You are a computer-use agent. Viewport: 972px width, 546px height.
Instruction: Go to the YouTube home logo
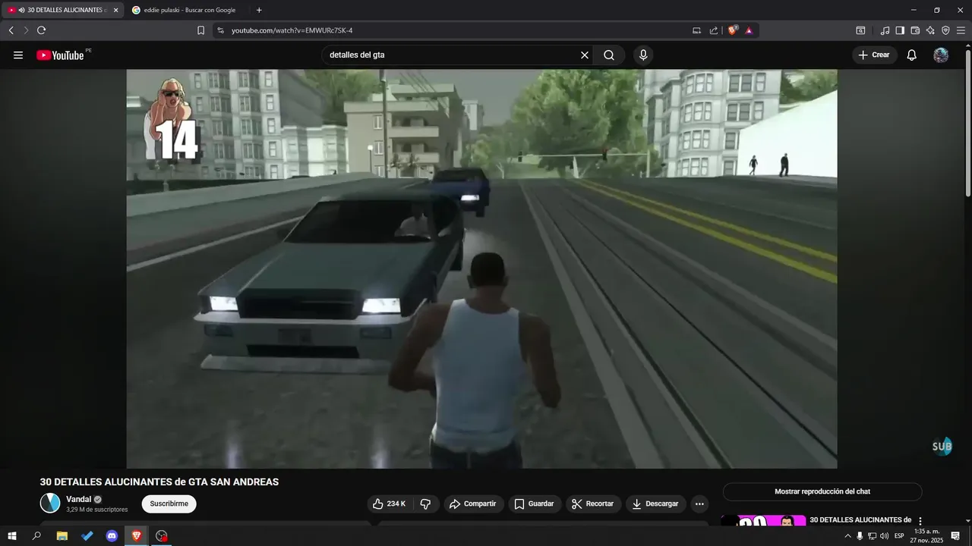pos(60,55)
